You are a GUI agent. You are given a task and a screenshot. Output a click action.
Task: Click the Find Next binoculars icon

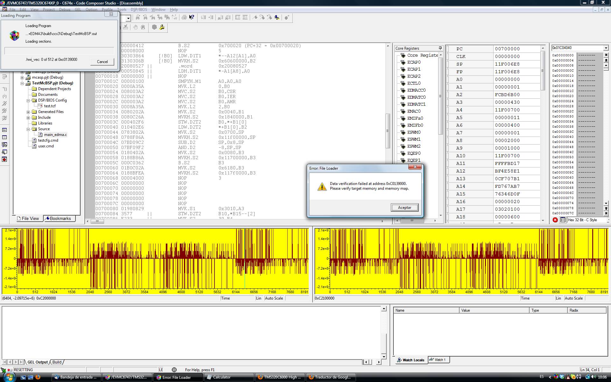[138, 17]
